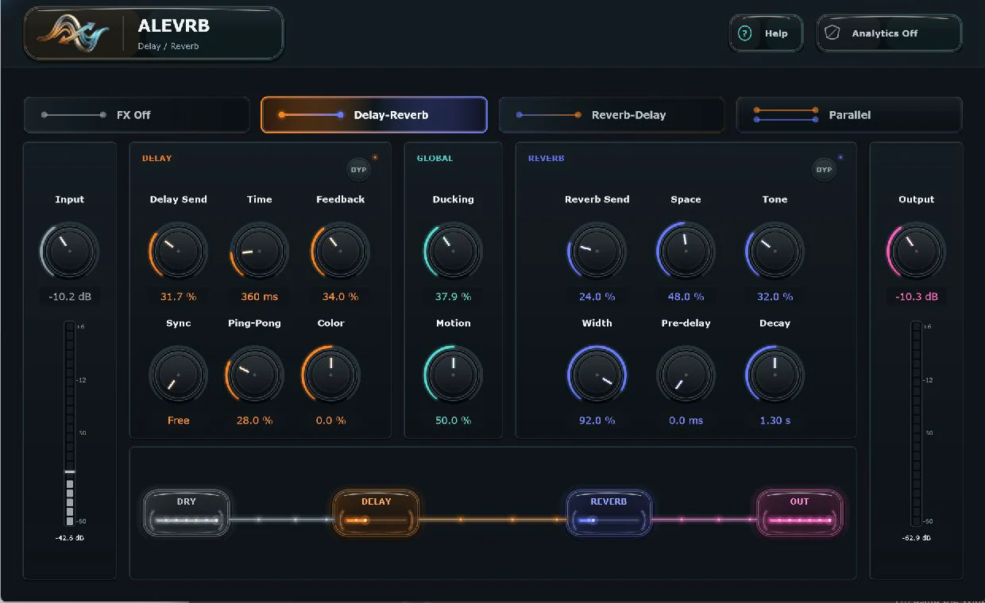Viewport: 985px width, 603px height.
Task: Click the Pre-delay knob
Action: pyautogui.click(x=686, y=374)
